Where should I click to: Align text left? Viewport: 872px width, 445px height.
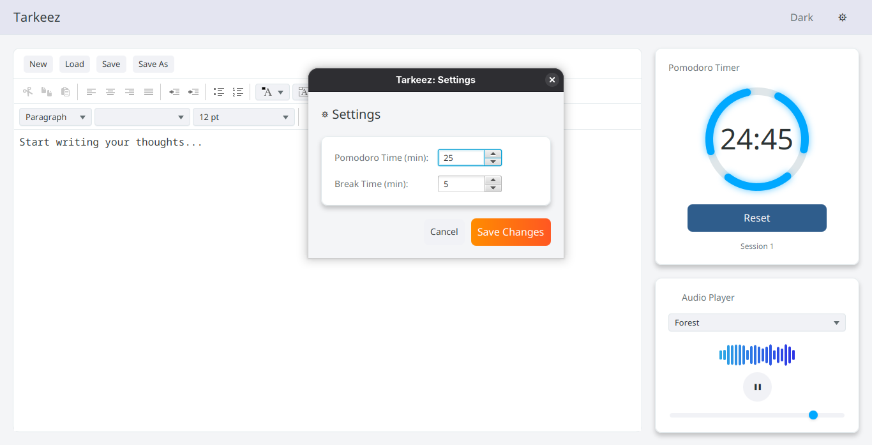91,92
